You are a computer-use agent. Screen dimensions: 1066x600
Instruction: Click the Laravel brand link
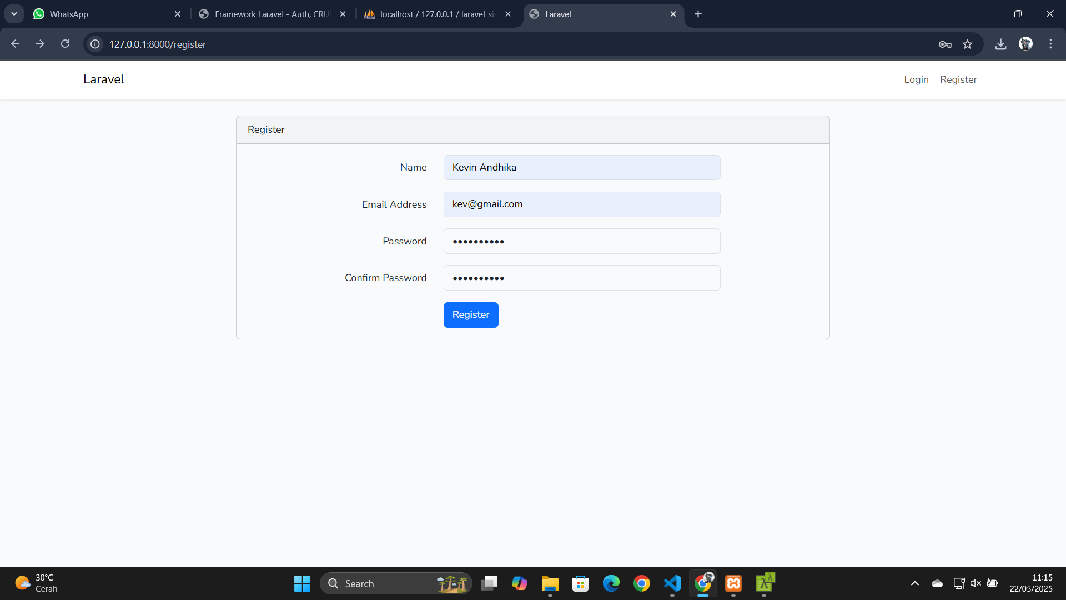click(104, 79)
